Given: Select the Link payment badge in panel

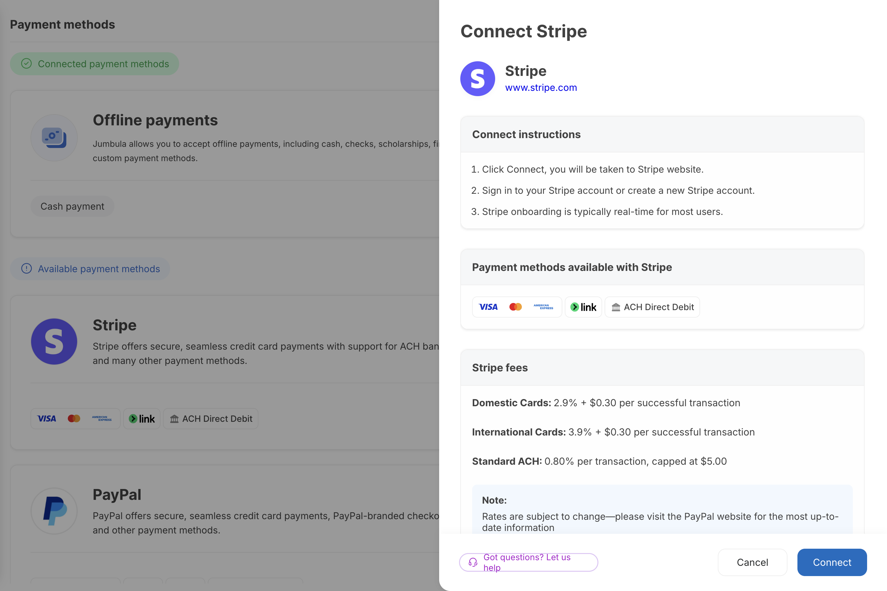Looking at the screenshot, I should (583, 307).
